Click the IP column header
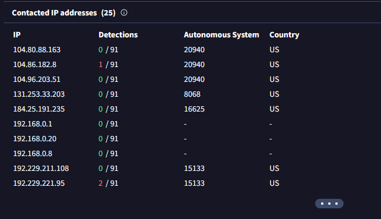The width and height of the screenshot is (381, 219). (17, 35)
